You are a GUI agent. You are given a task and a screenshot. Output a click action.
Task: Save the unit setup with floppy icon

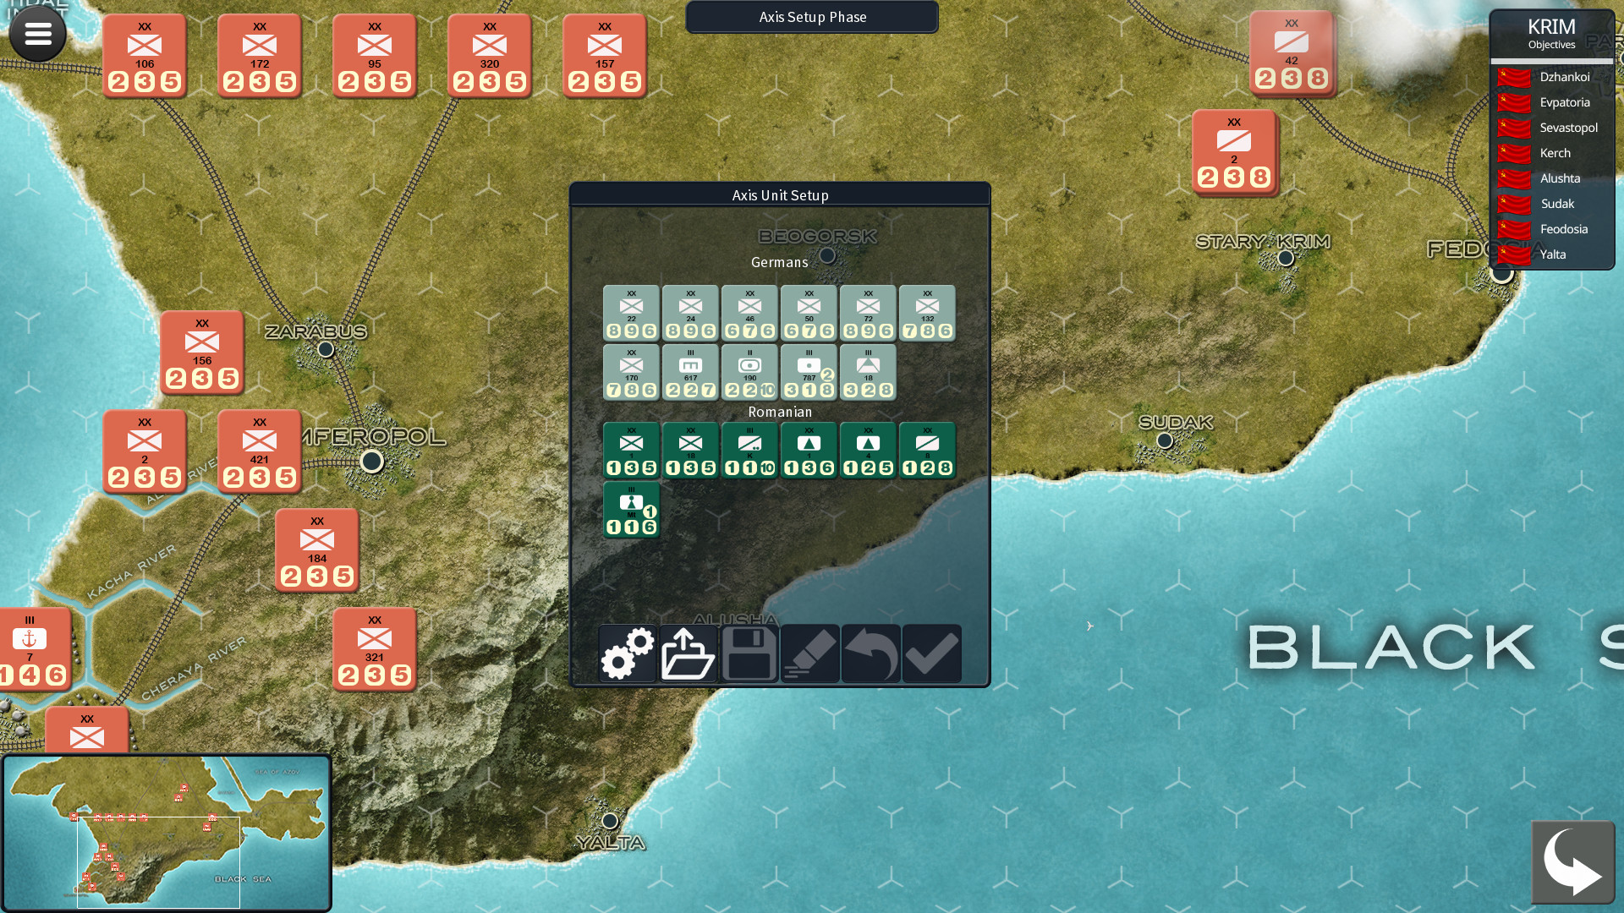tap(749, 654)
